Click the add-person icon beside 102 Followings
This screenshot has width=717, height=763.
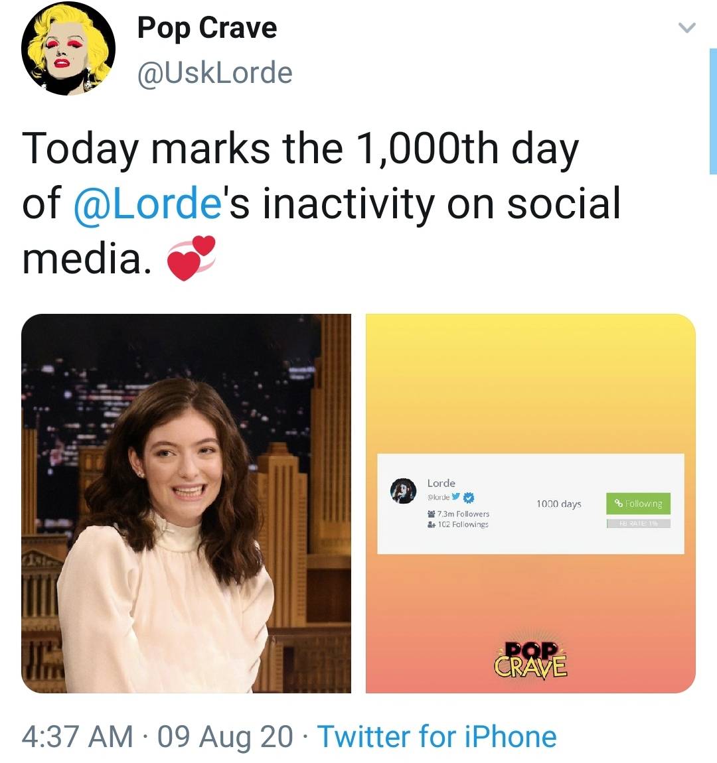tap(431, 525)
